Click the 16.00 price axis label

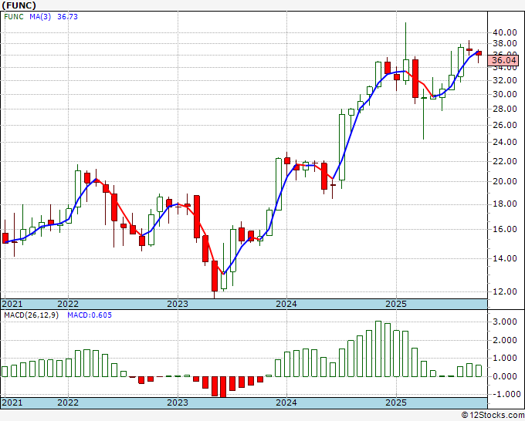(x=504, y=230)
